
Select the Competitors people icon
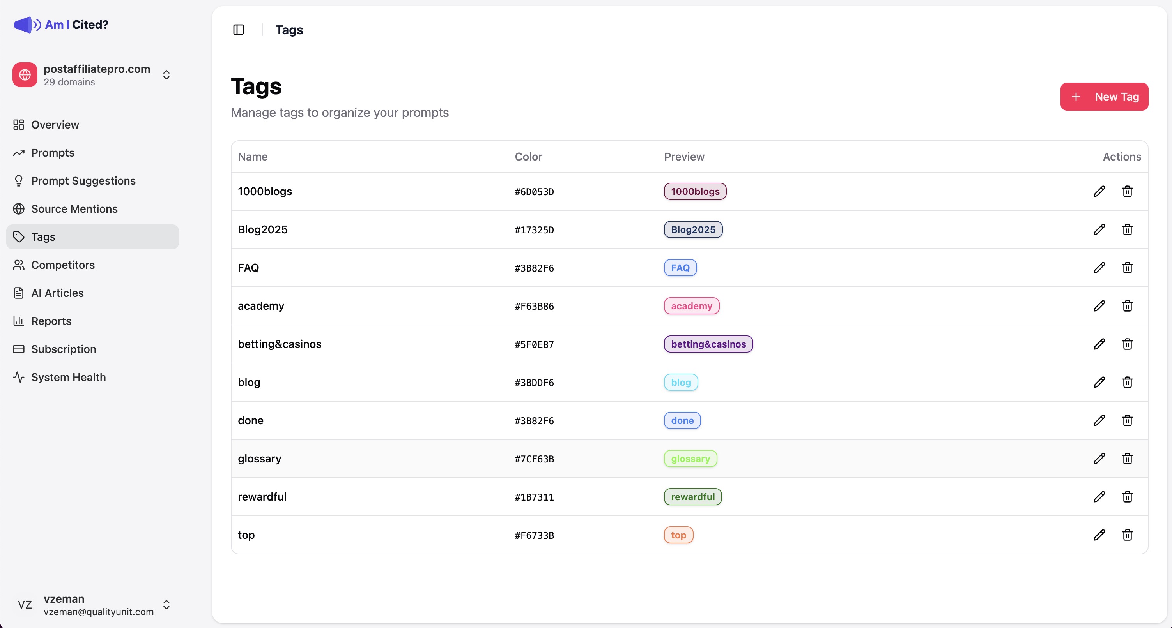pos(19,265)
